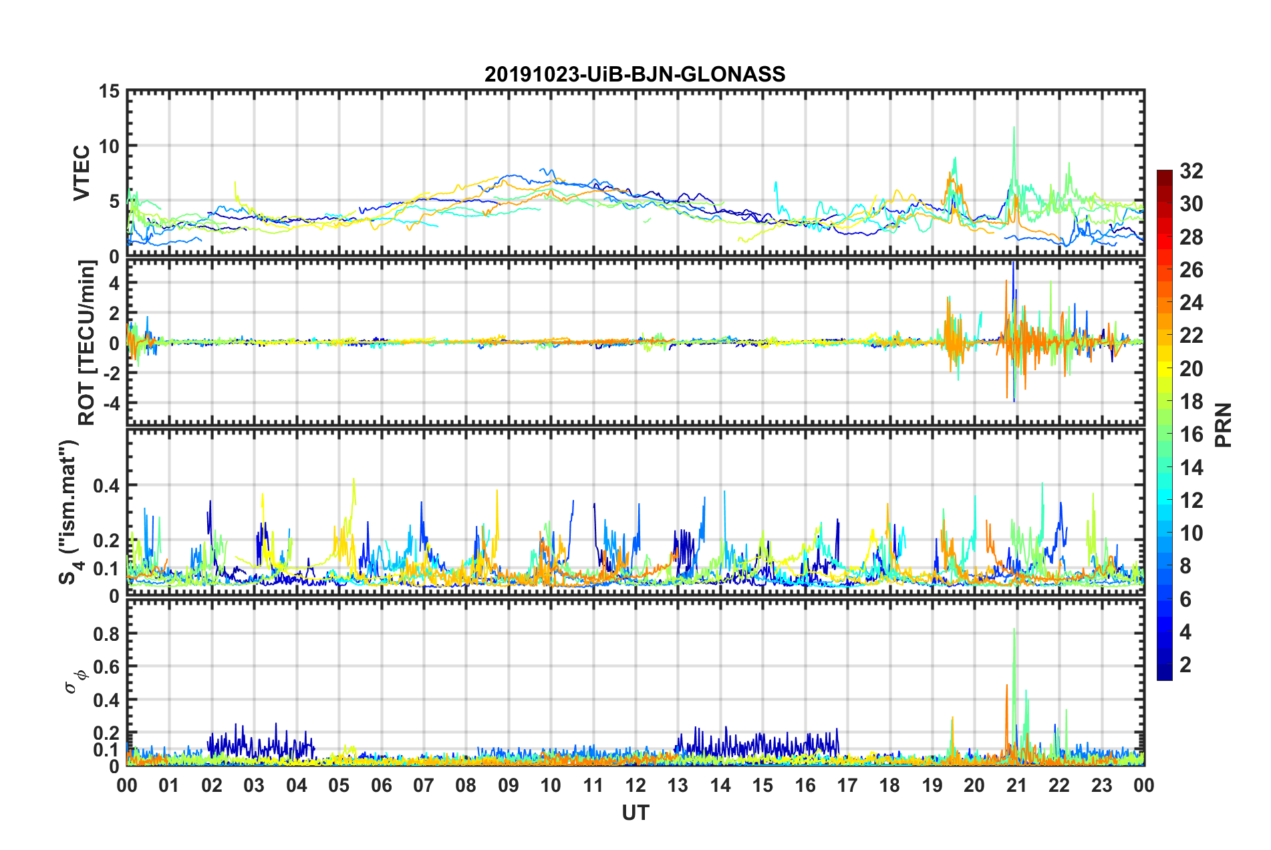Click VTEC axis tick 15
Image resolution: width=1271 pixels, height=850 pixels.
[x=110, y=92]
